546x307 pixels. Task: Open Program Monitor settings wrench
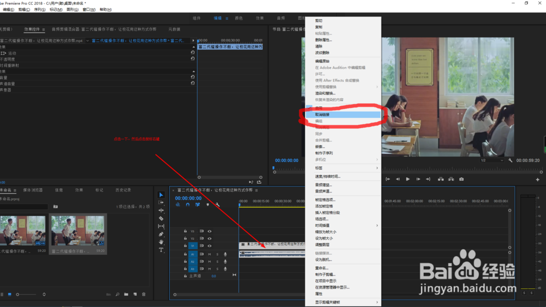pyautogui.click(x=510, y=160)
